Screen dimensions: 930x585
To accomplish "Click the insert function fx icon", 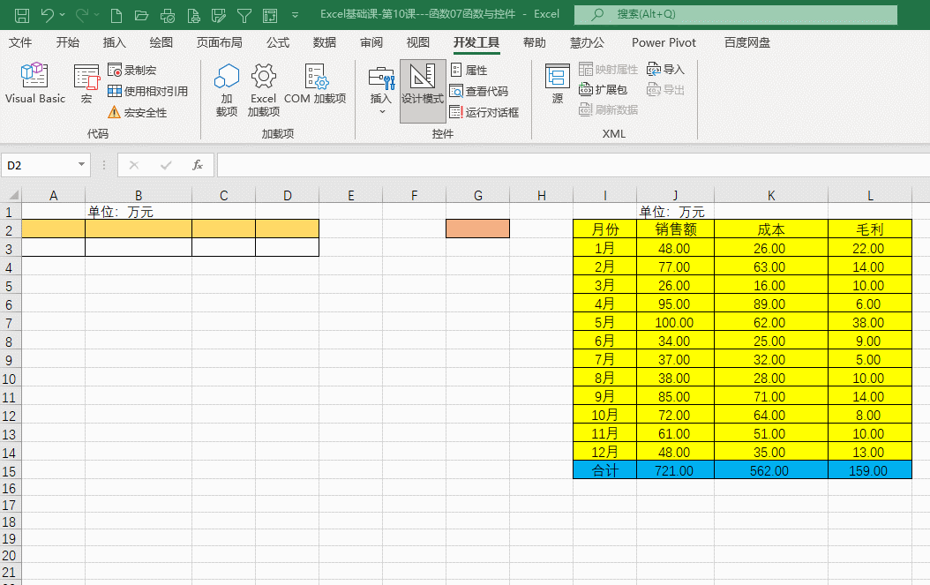I will pyautogui.click(x=198, y=165).
